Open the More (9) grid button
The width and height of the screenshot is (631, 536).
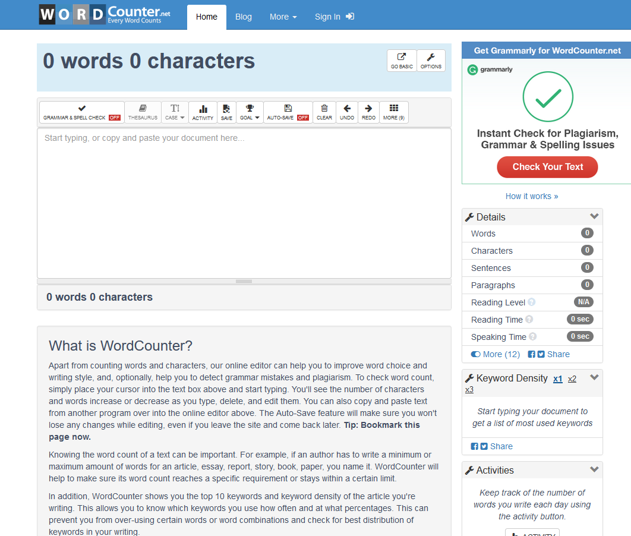coord(394,112)
